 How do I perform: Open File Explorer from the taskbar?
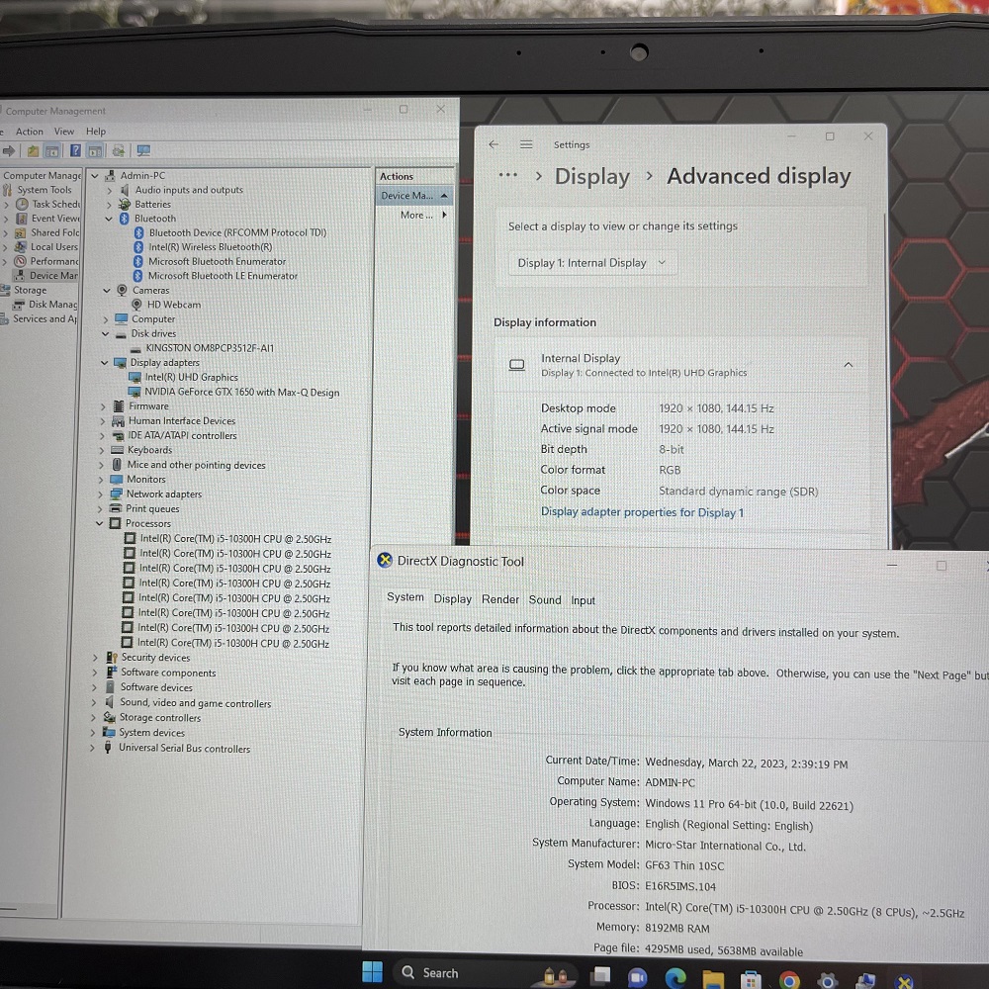tap(713, 980)
